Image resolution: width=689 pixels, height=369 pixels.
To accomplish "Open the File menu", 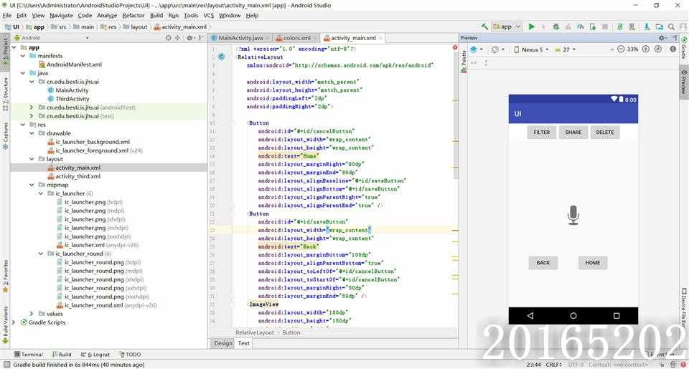I will point(7,15).
